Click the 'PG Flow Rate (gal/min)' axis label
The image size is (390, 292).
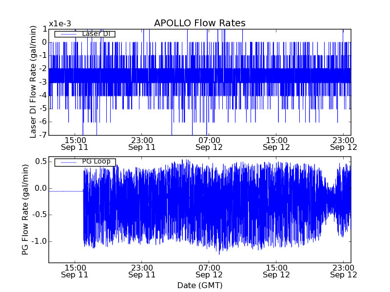pyautogui.click(x=25, y=210)
